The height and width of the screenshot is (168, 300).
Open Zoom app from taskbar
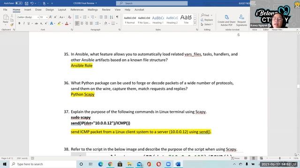[x=168, y=164]
